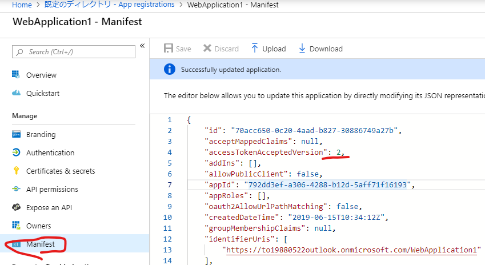485x265 pixels.
Task: Click the Owners icon
Action: click(x=16, y=226)
